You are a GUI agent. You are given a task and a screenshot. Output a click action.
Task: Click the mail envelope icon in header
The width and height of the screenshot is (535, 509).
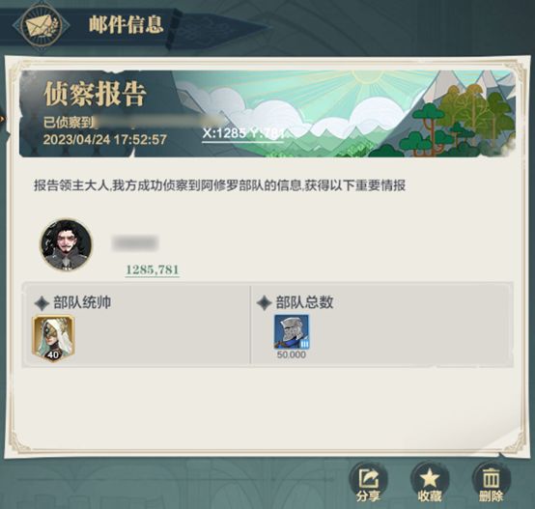[x=41, y=26]
